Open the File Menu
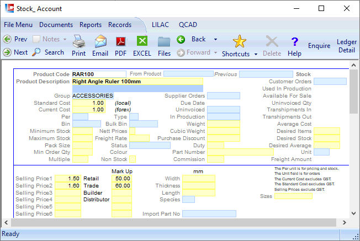This screenshot has width=360, height=241. [x=18, y=25]
